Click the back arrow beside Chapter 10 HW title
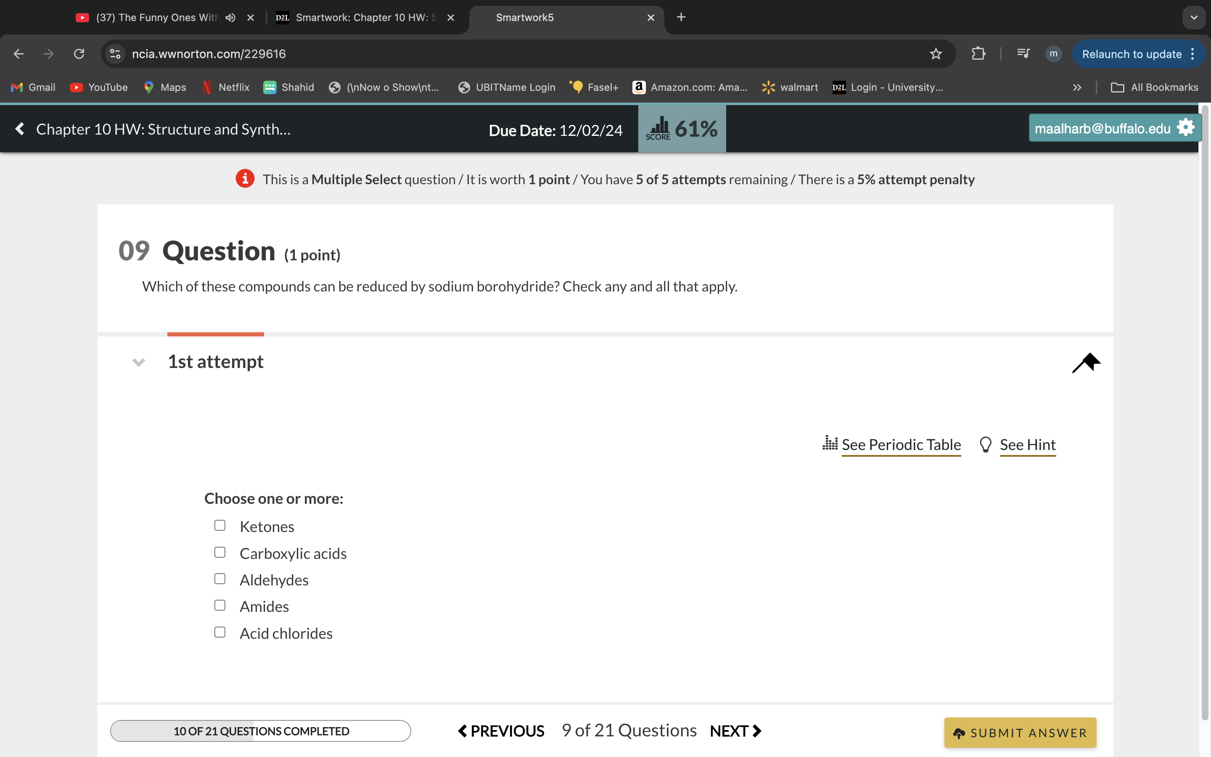The width and height of the screenshot is (1211, 757). pos(19,129)
